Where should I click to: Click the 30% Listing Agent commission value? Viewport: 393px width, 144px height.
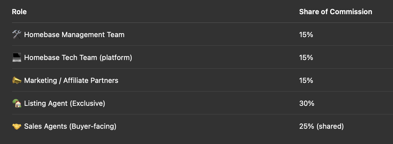point(307,103)
